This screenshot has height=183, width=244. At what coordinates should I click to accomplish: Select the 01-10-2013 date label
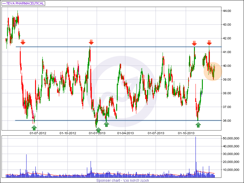[186, 133]
